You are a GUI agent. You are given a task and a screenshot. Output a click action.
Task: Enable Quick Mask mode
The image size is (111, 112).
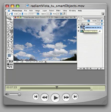click(11, 61)
